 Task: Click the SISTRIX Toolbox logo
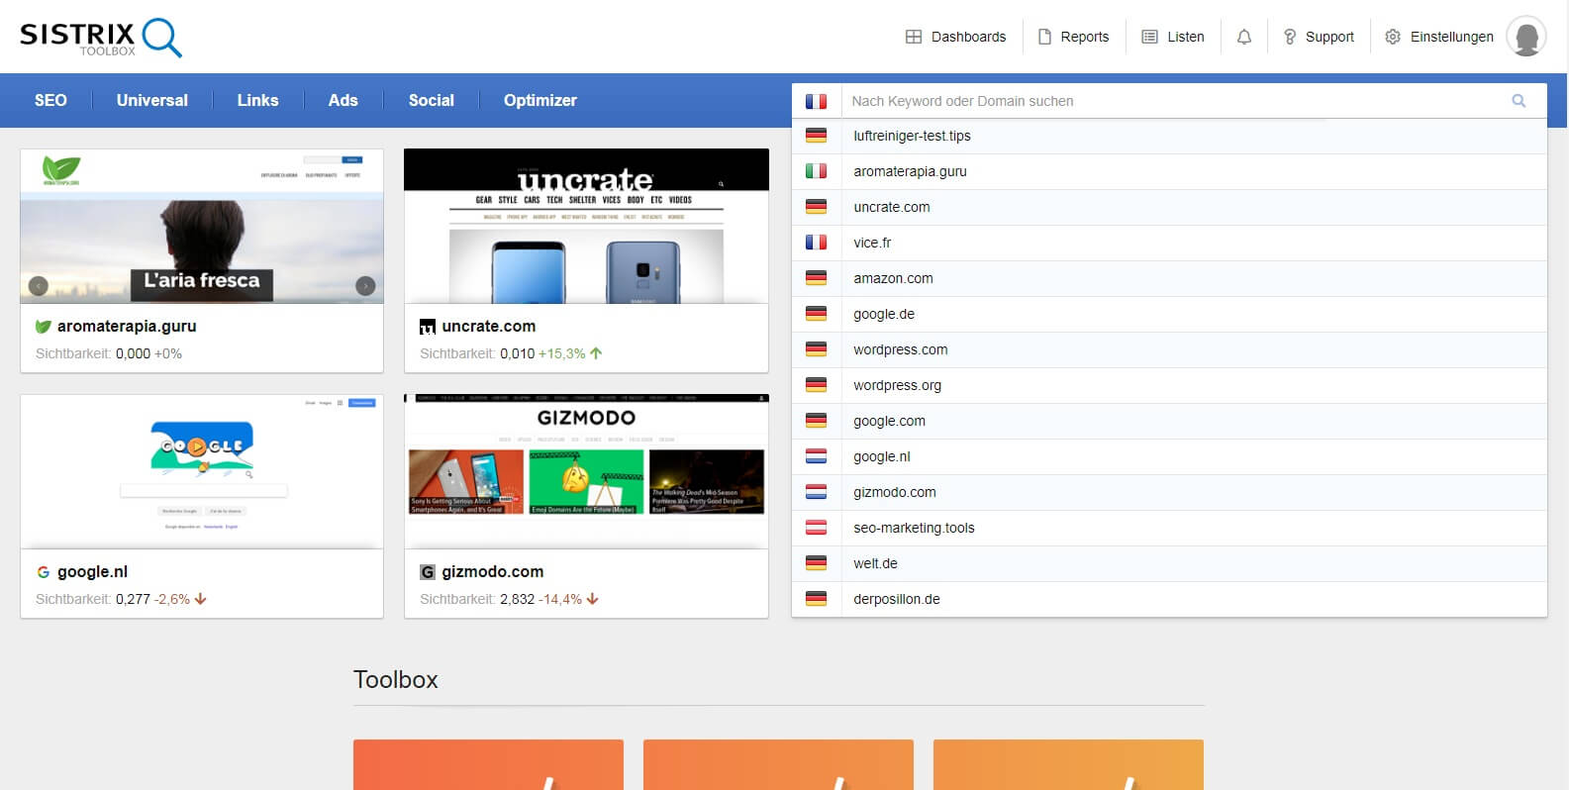pos(100,37)
